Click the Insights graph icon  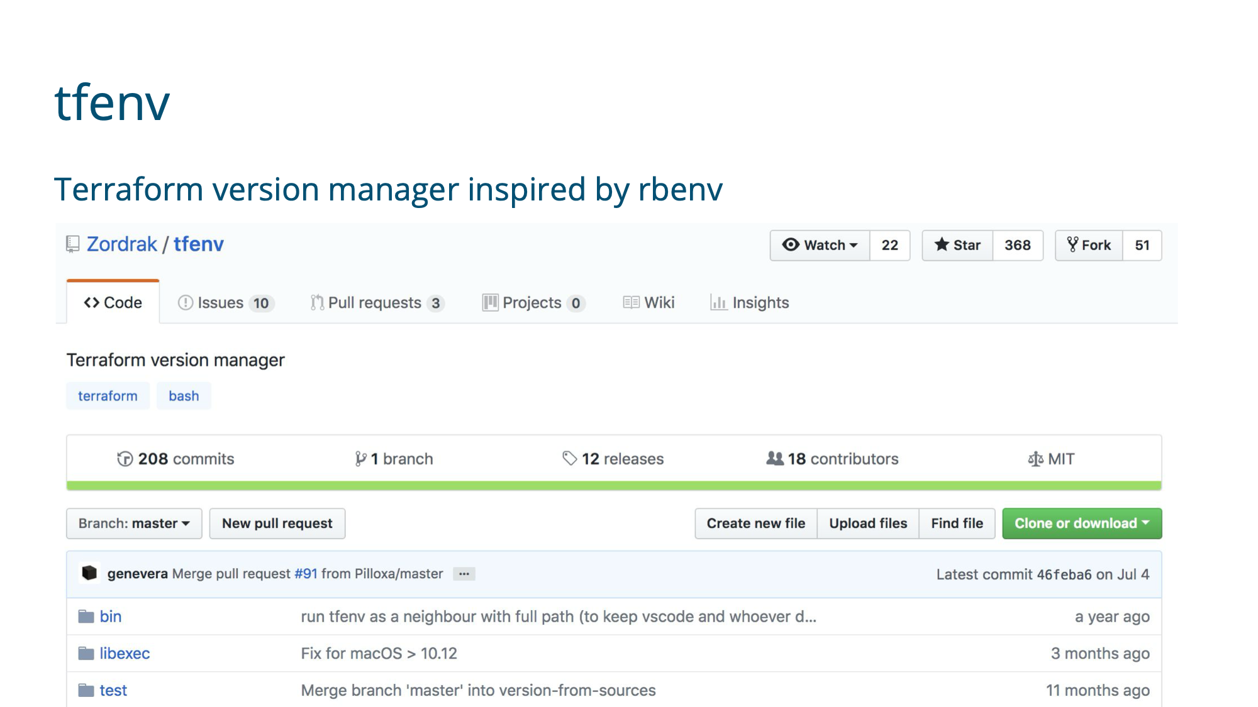[718, 303]
